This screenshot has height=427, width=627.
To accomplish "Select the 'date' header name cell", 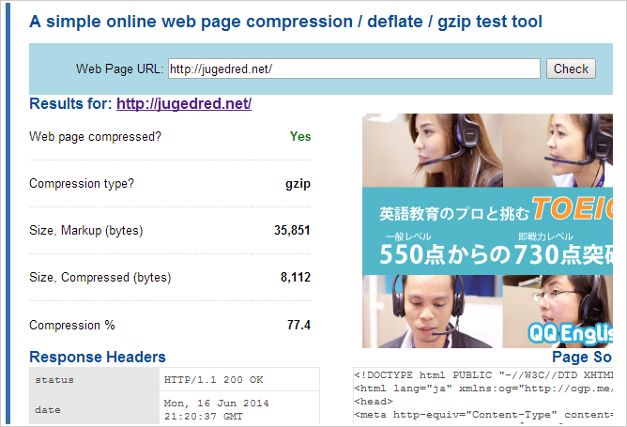I will pos(47,409).
